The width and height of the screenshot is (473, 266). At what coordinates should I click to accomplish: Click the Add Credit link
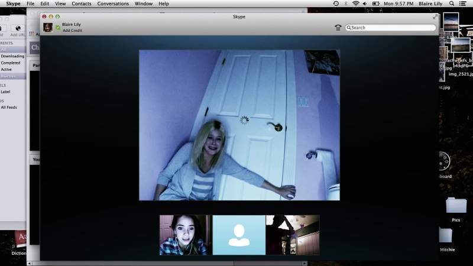click(x=72, y=31)
